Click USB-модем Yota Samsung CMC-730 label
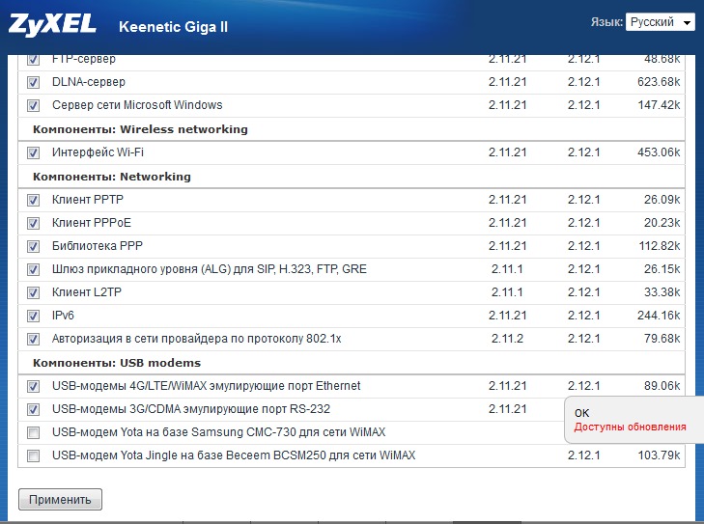The width and height of the screenshot is (704, 524). pyautogui.click(x=218, y=432)
